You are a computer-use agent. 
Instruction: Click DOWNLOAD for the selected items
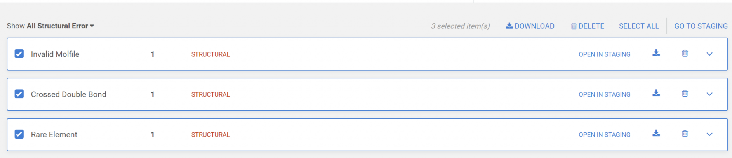pos(530,26)
